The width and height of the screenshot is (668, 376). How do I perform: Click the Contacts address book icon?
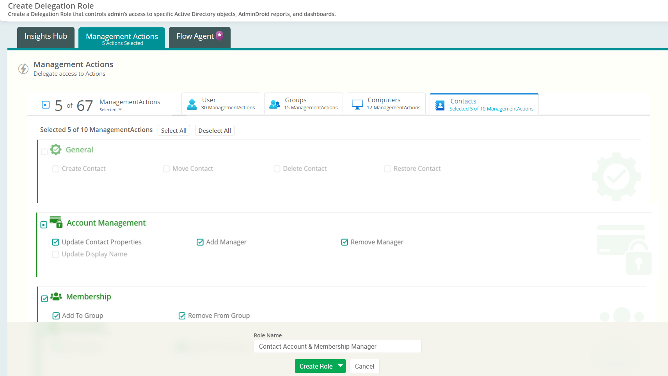(x=440, y=105)
